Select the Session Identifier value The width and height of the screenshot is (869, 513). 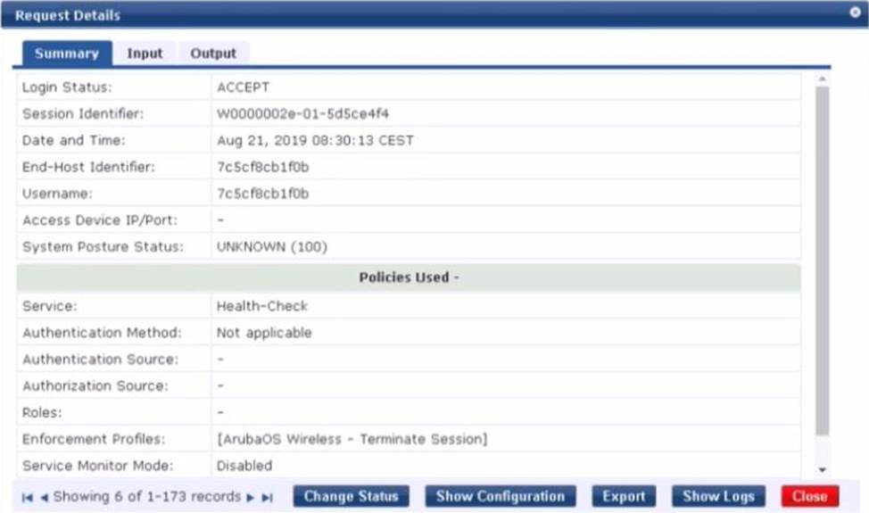click(302, 114)
